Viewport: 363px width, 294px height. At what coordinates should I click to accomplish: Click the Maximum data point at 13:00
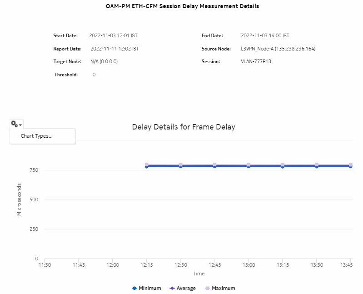coord(249,165)
